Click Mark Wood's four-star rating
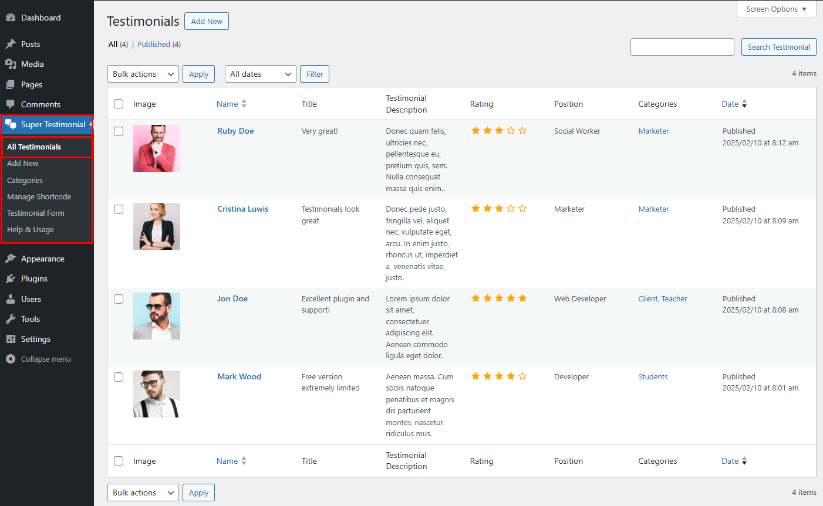The height and width of the screenshot is (506, 823). (x=499, y=376)
